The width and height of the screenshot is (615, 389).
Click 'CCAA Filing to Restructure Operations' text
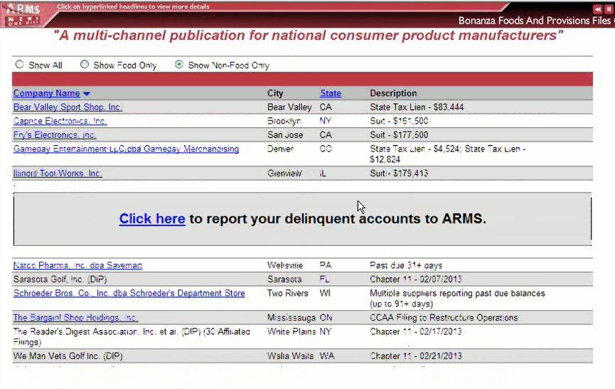tap(444, 318)
